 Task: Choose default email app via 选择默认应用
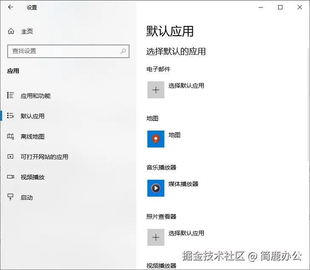point(186,86)
